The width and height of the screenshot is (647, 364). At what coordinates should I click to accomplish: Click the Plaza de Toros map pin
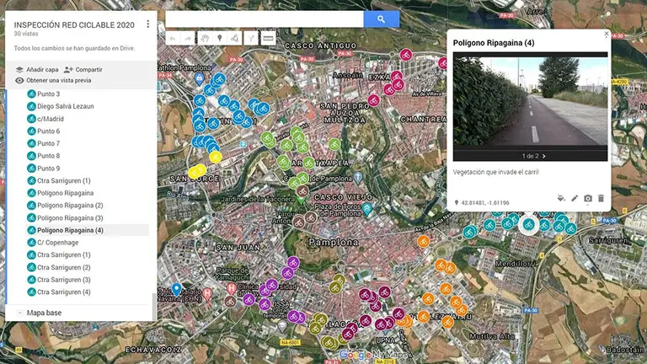coord(366,209)
